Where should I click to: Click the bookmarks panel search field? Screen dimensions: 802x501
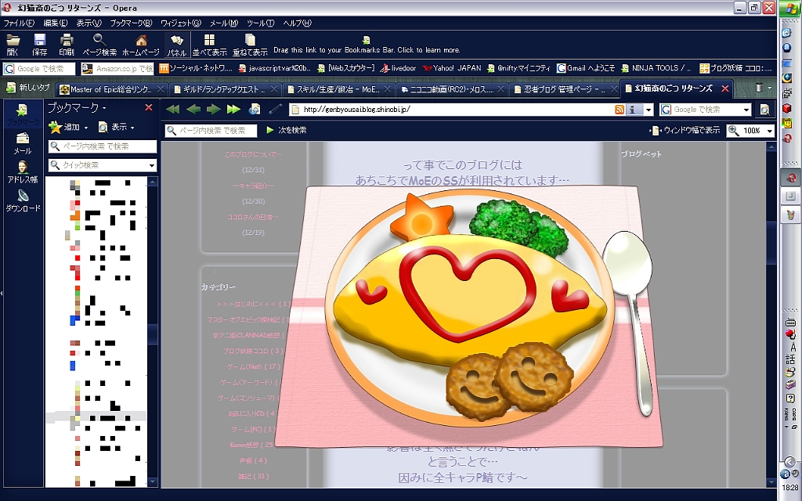coord(103,146)
